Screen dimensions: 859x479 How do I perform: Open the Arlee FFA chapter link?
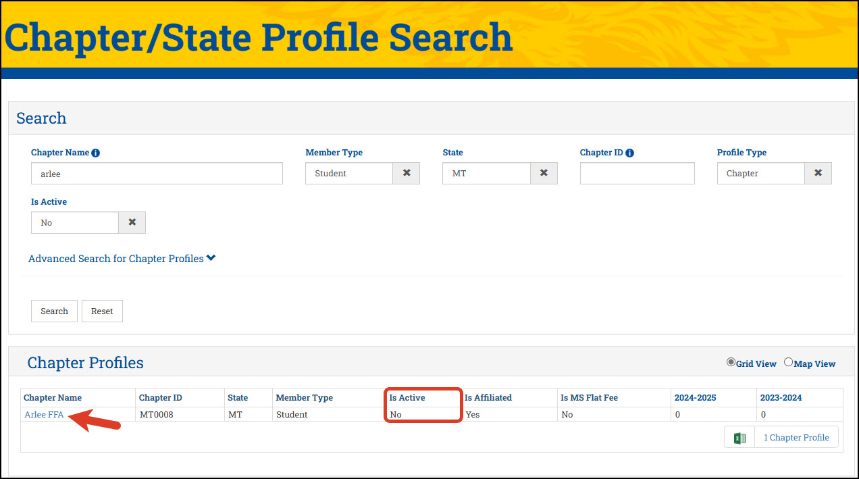click(44, 414)
